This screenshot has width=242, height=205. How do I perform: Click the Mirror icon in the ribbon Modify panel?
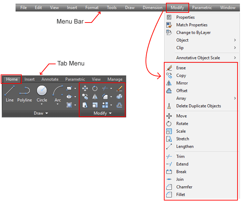pos(95,97)
